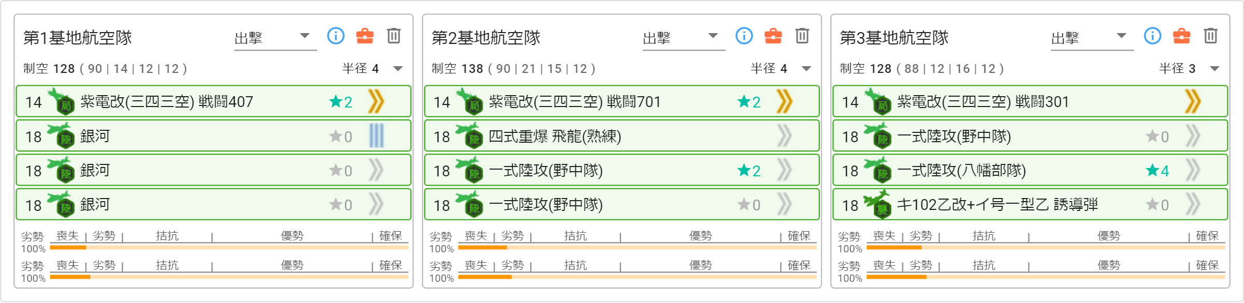Open info for 第1基地航空隊
Image resolution: width=1244 pixels, height=303 pixels.
tap(335, 36)
